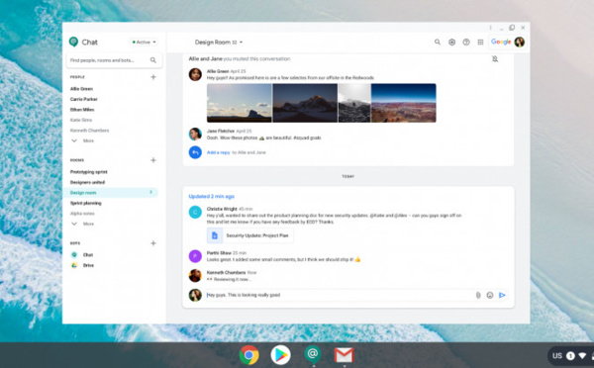The height and width of the screenshot is (368, 594).
Task: Click Parthi Shaw's purple avatar
Action: coord(195,256)
